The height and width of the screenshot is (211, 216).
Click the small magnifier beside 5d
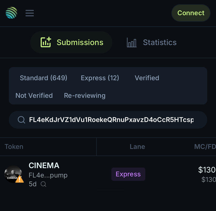(44, 184)
